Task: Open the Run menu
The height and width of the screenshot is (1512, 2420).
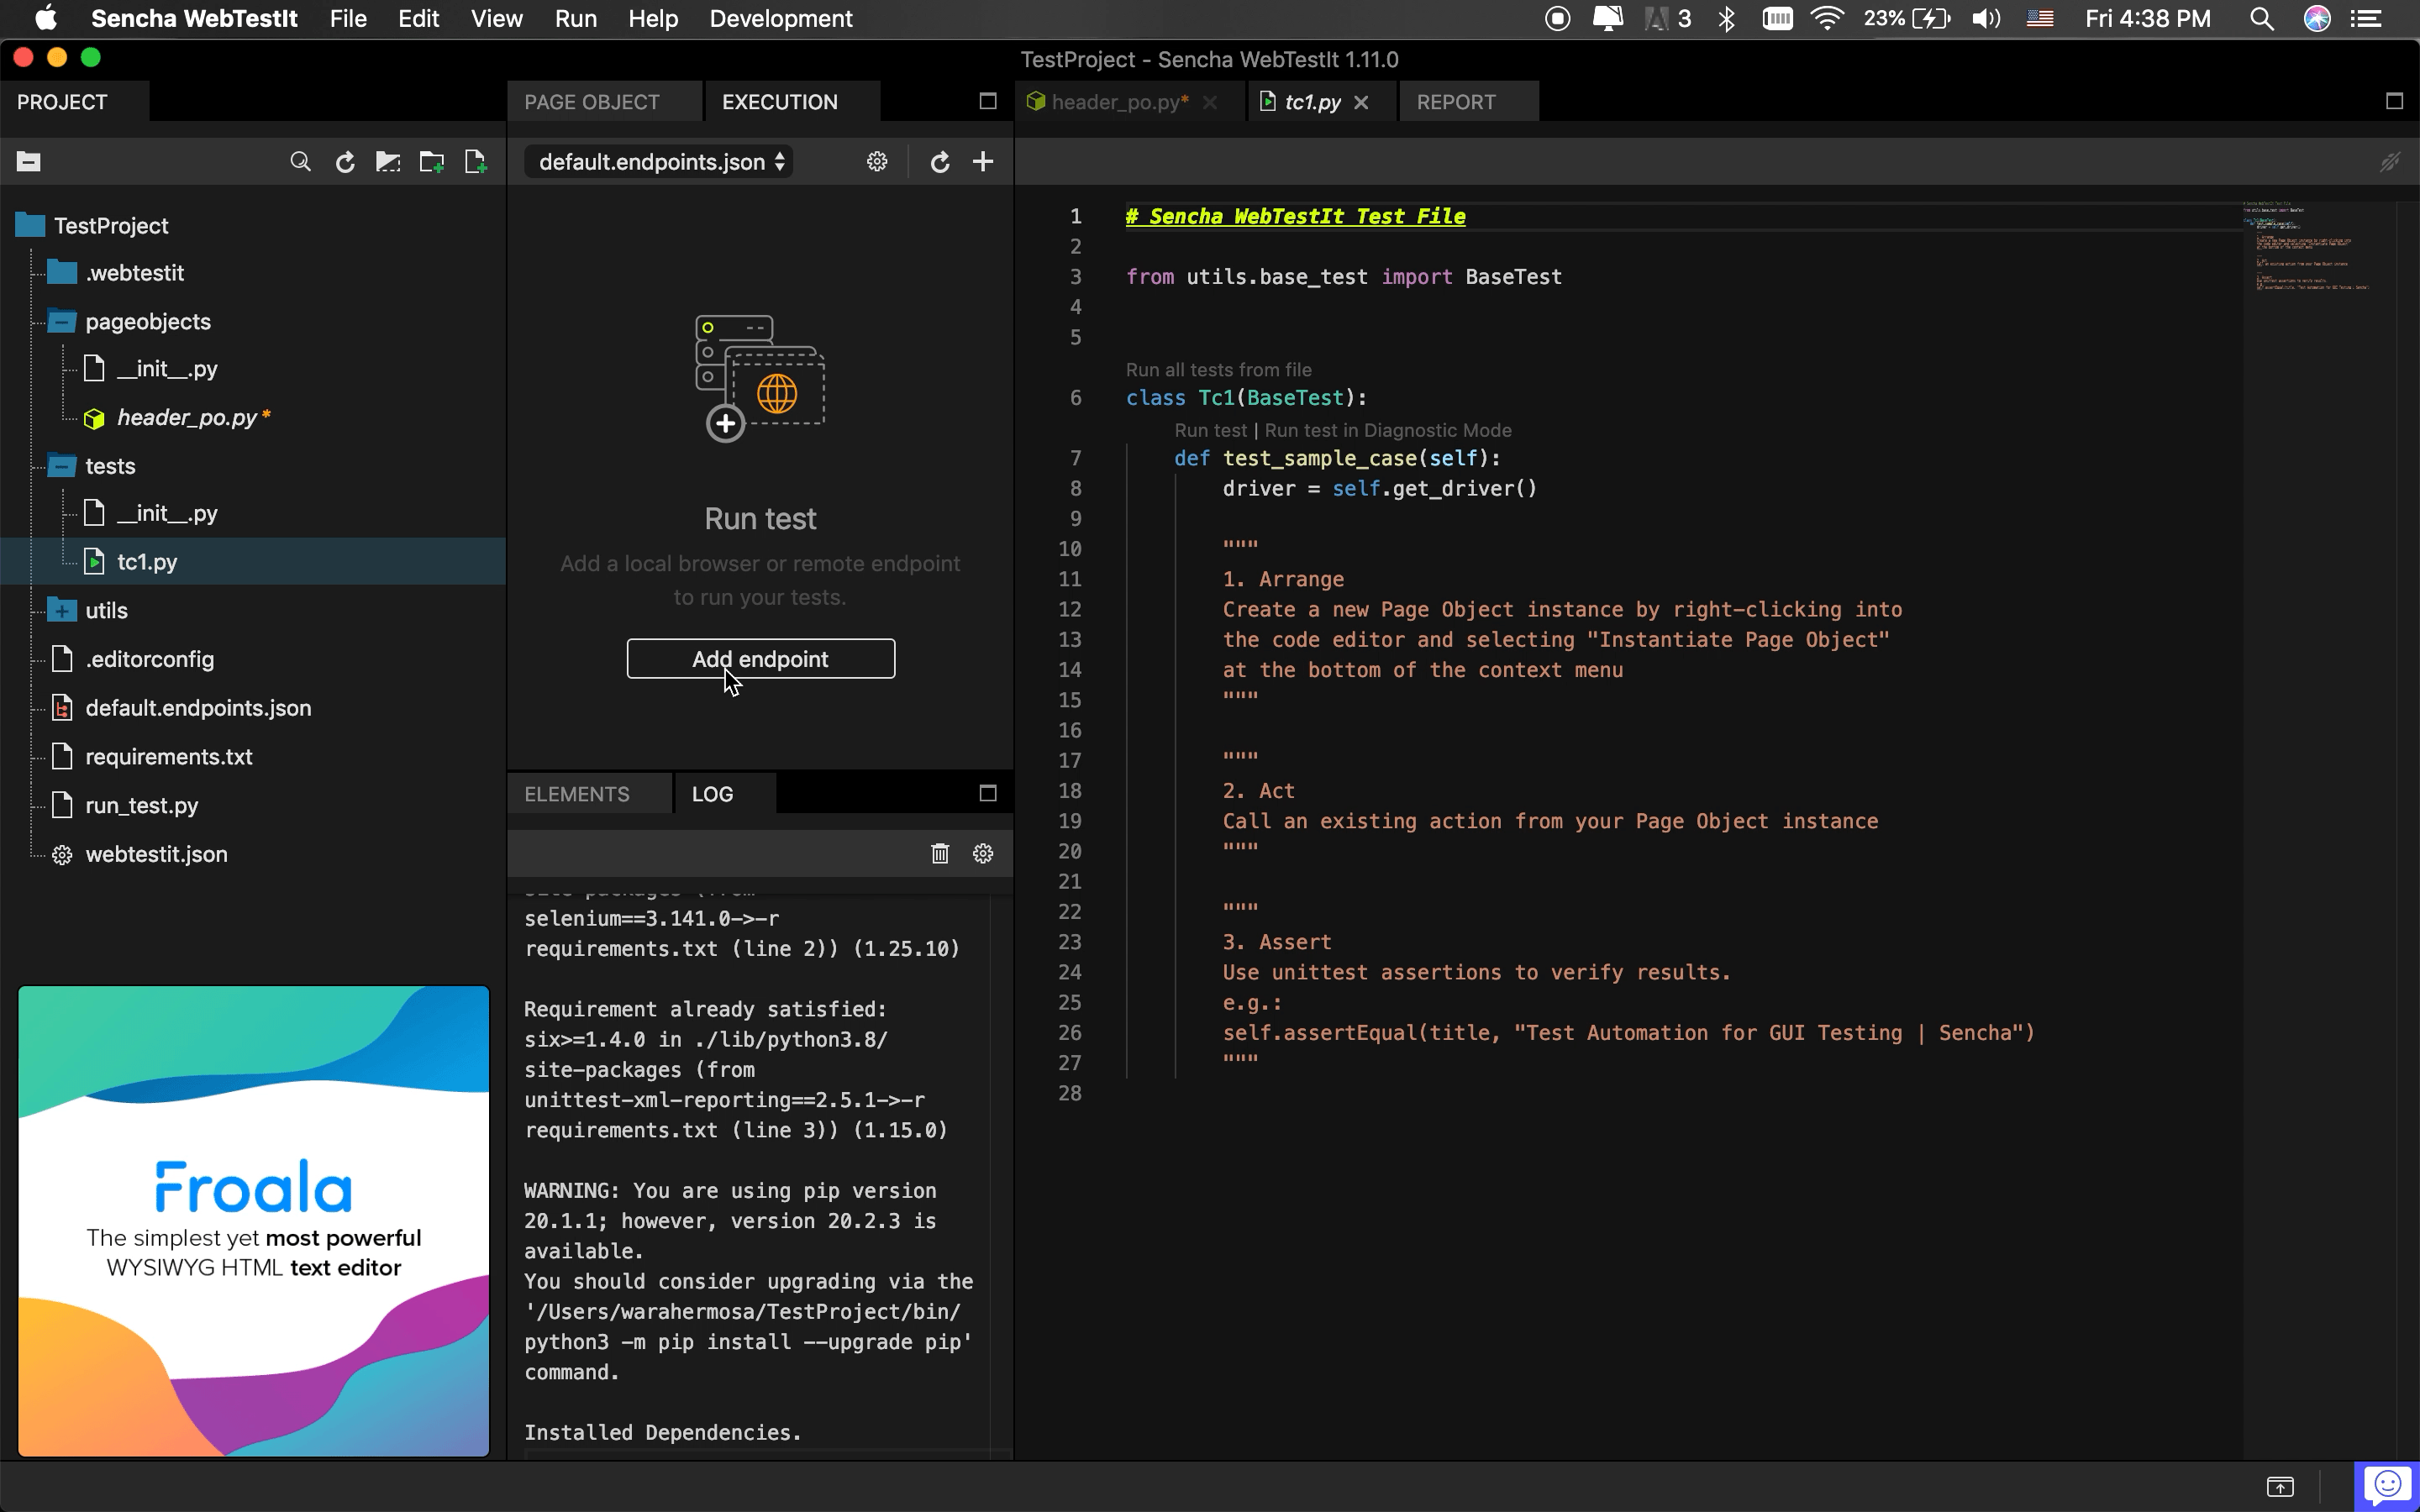Action: coord(576,18)
